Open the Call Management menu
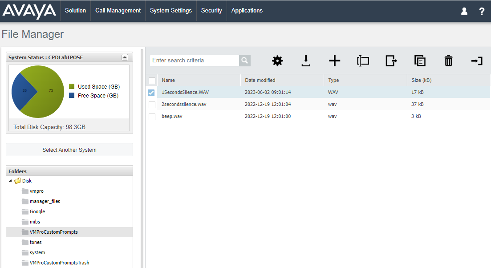The height and width of the screenshot is (268, 491). coord(118,11)
